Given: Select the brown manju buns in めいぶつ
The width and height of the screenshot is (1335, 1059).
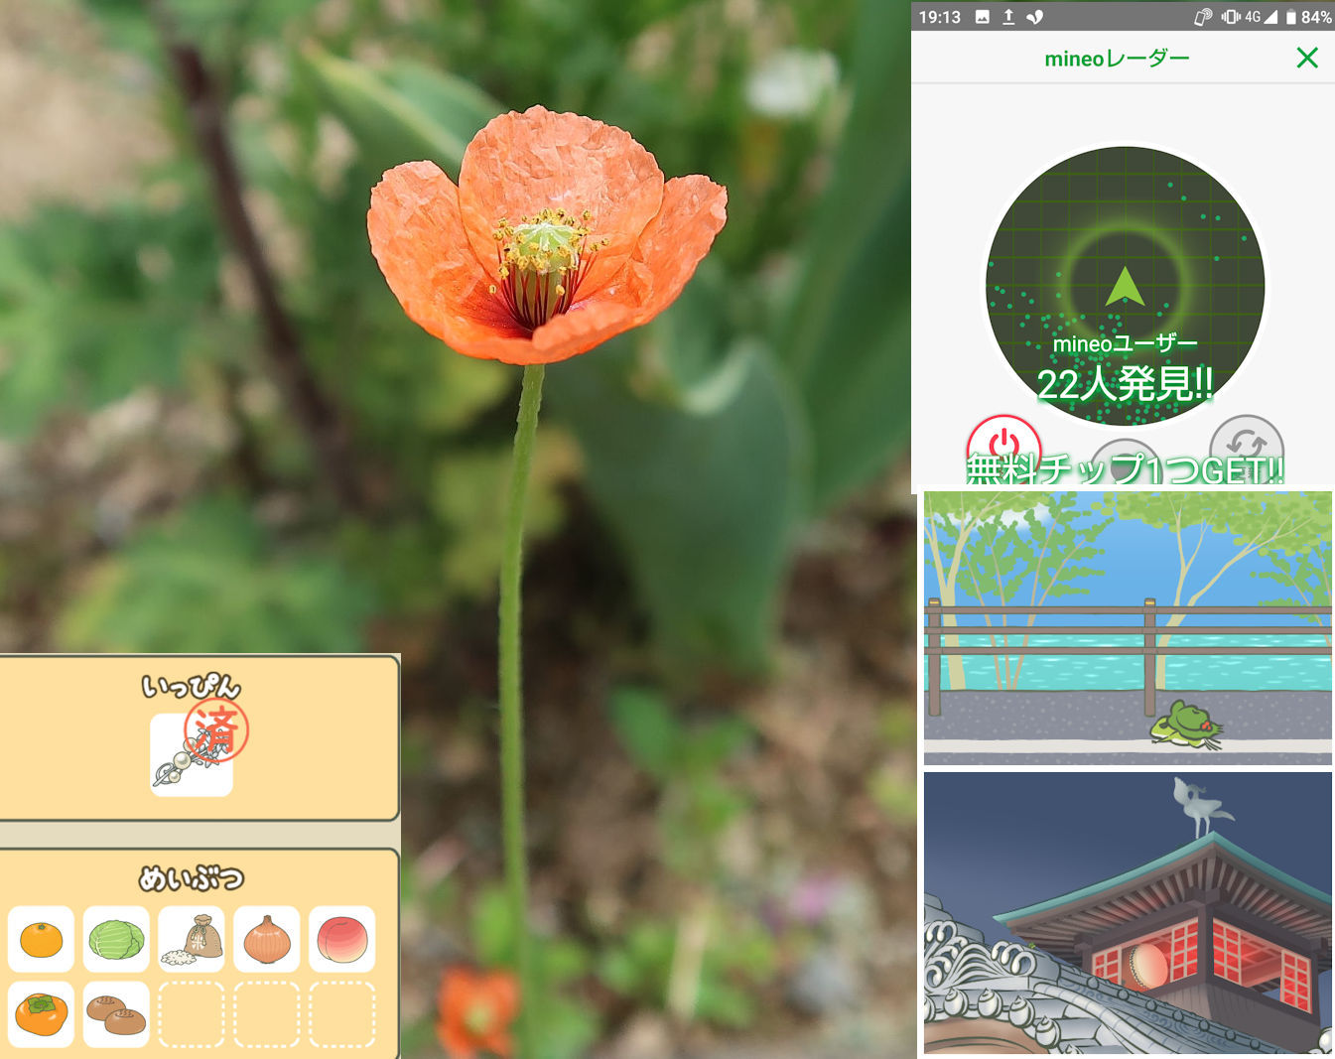Looking at the screenshot, I should (116, 1014).
